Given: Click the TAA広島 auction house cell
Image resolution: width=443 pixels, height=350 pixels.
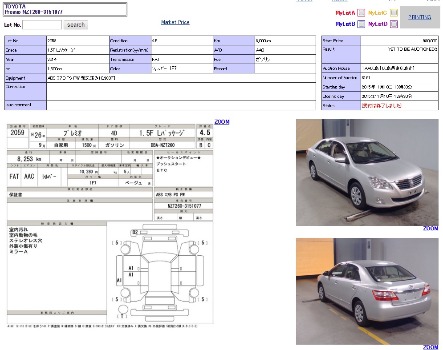Looking at the screenshot, I should [399, 68].
